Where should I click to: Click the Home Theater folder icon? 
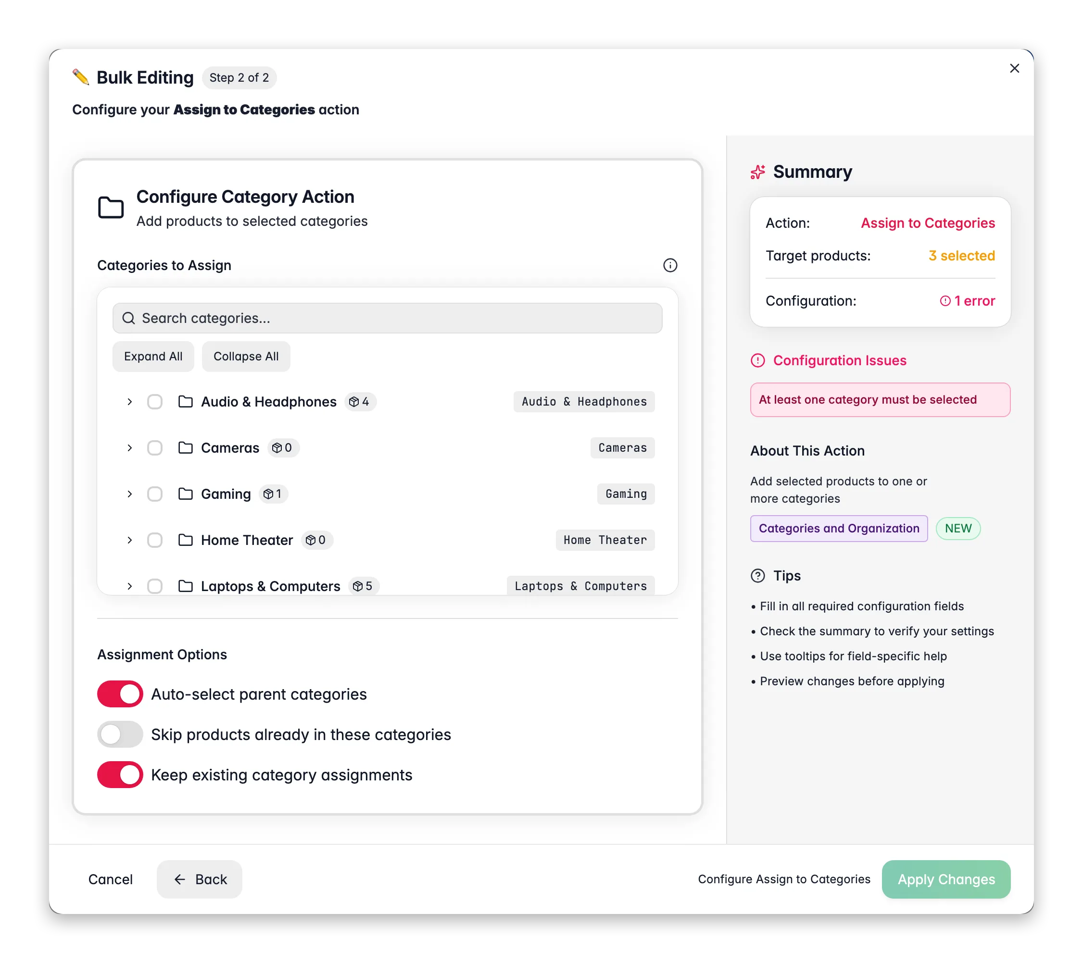point(186,540)
